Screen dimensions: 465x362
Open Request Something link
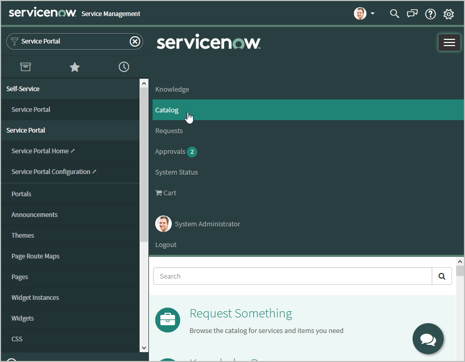click(x=241, y=313)
